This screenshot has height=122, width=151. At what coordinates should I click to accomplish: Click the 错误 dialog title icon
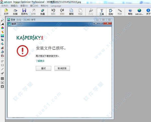(9, 24)
